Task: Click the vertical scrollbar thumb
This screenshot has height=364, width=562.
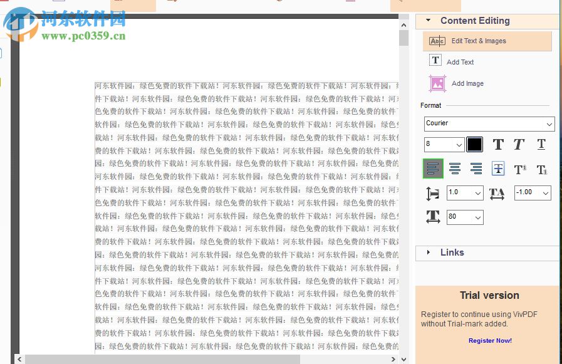Action: [x=404, y=38]
